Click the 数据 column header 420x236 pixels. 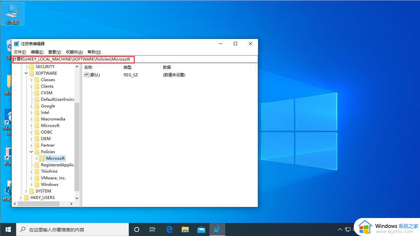[x=208, y=67]
